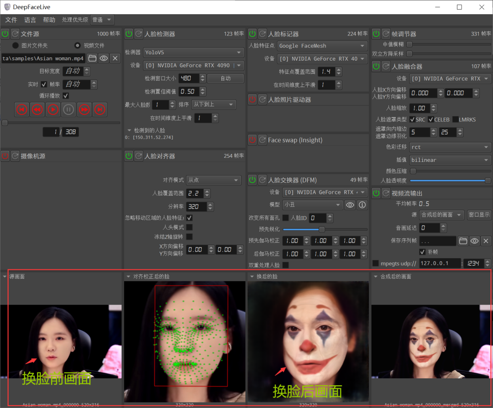The height and width of the screenshot is (408, 493).
Task: Open 人脸特征点 Google FaceMesh dropdown
Action: [x=322, y=46]
